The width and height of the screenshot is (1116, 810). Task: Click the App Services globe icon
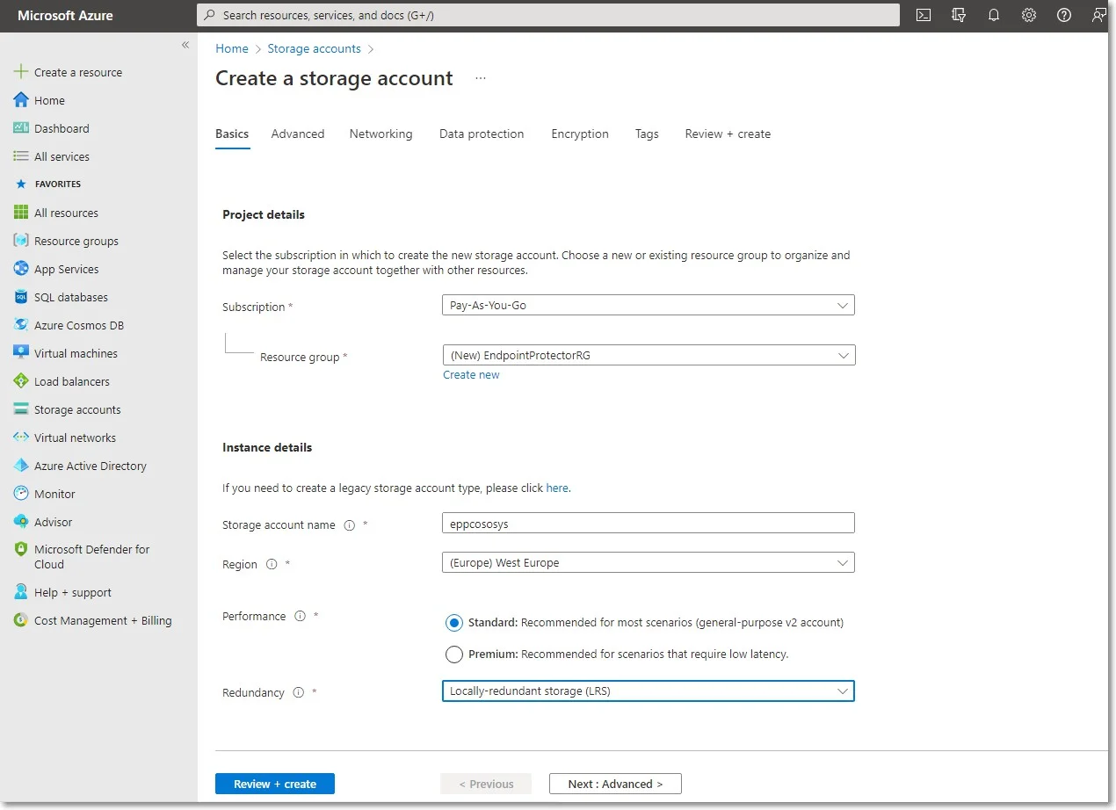[x=21, y=269]
